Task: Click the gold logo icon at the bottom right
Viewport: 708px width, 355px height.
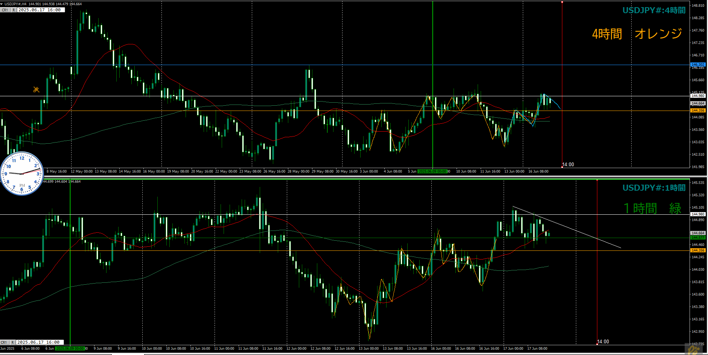Action: click(694, 350)
